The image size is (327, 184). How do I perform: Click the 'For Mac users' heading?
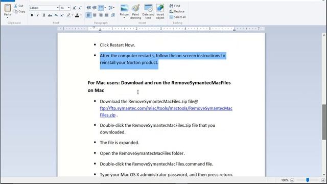click(x=159, y=86)
